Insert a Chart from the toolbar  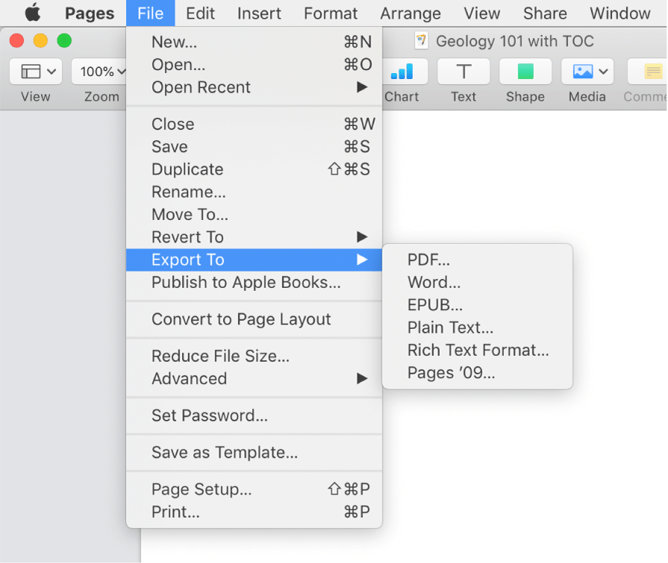tap(403, 72)
